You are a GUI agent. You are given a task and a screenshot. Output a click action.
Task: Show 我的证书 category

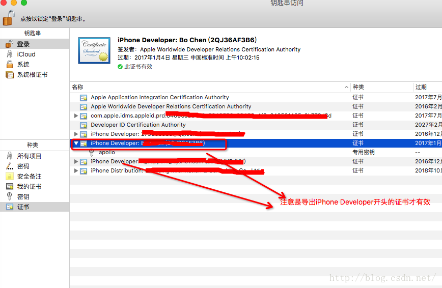click(x=35, y=187)
